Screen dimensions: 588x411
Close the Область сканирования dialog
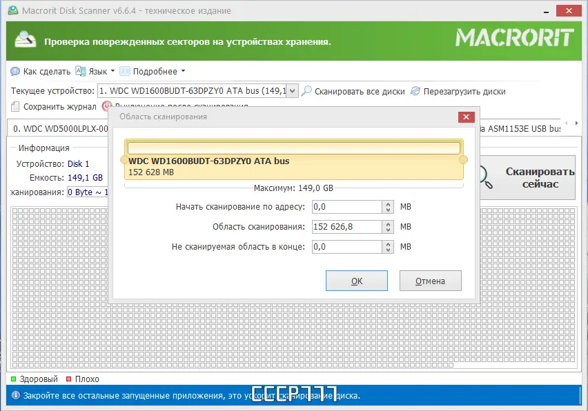point(466,117)
